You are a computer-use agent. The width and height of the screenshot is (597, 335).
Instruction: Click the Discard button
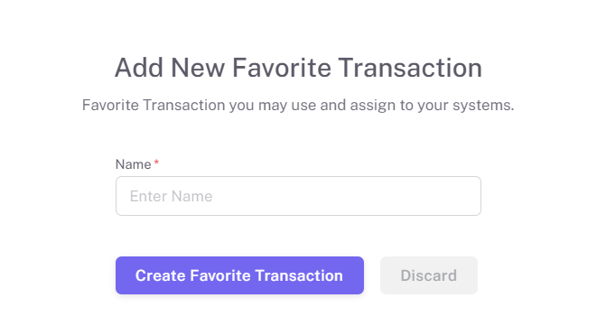click(x=429, y=275)
